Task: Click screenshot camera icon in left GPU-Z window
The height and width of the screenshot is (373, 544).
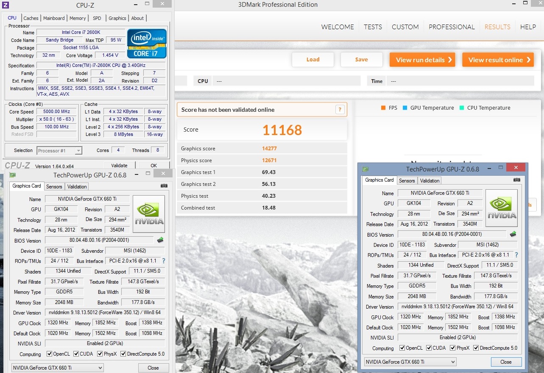Action: coord(164,186)
